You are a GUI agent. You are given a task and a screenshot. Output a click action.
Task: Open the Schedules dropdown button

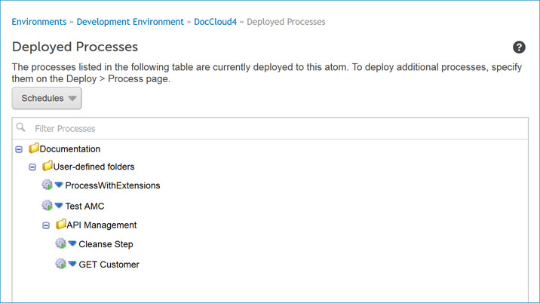tap(47, 98)
